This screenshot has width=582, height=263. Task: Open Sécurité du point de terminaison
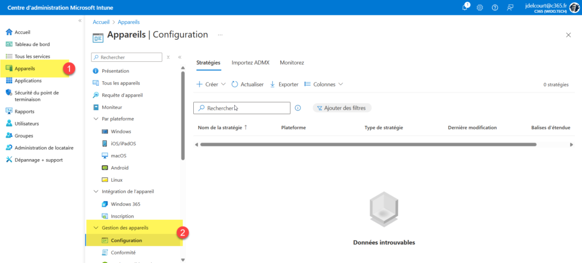click(36, 95)
